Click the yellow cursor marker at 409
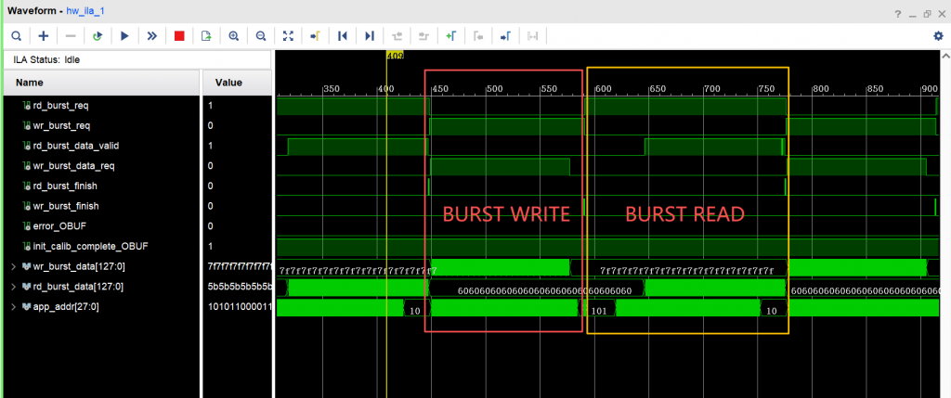Viewport: 951px width, 398px height. coord(394,56)
